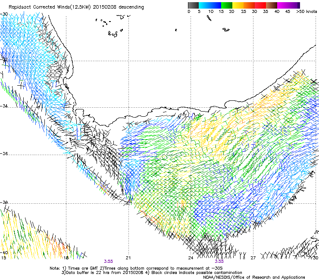Pick the blue 5-15 knots legend swatch
The height and width of the screenshot is (280, 319).
[210, 5]
